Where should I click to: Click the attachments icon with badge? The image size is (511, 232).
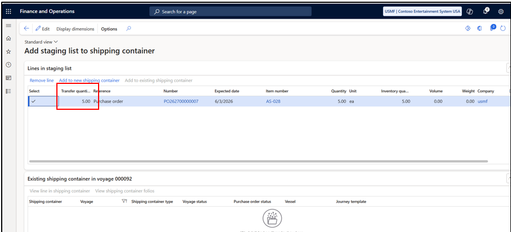coord(493,28)
